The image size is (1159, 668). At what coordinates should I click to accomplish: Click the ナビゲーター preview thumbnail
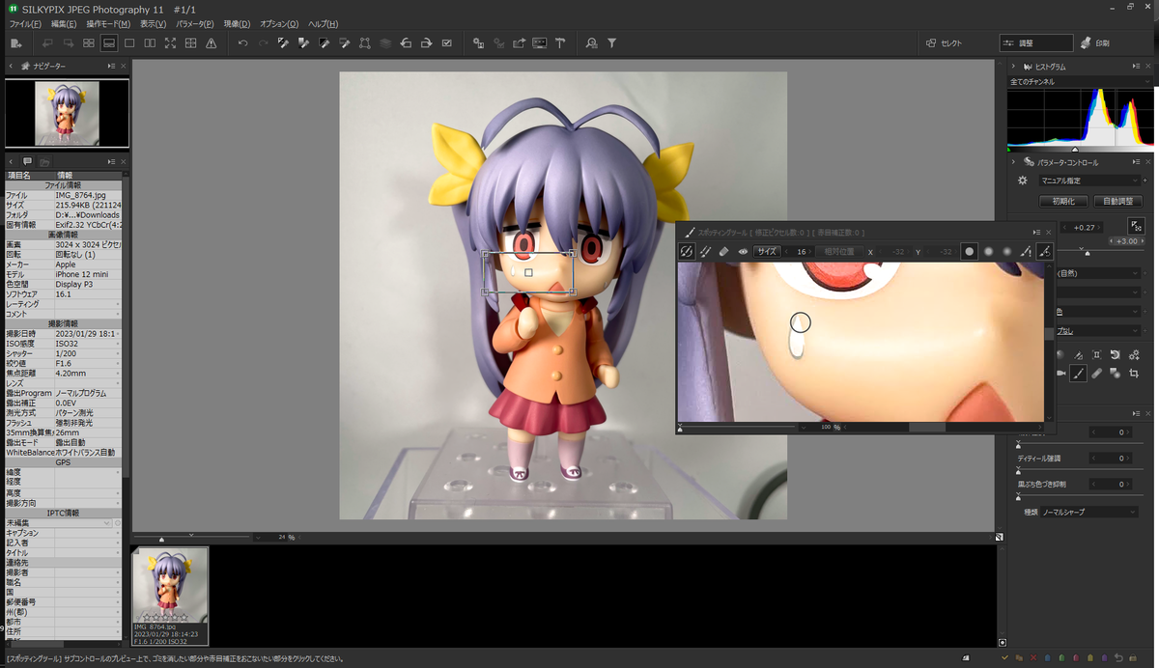[67, 113]
